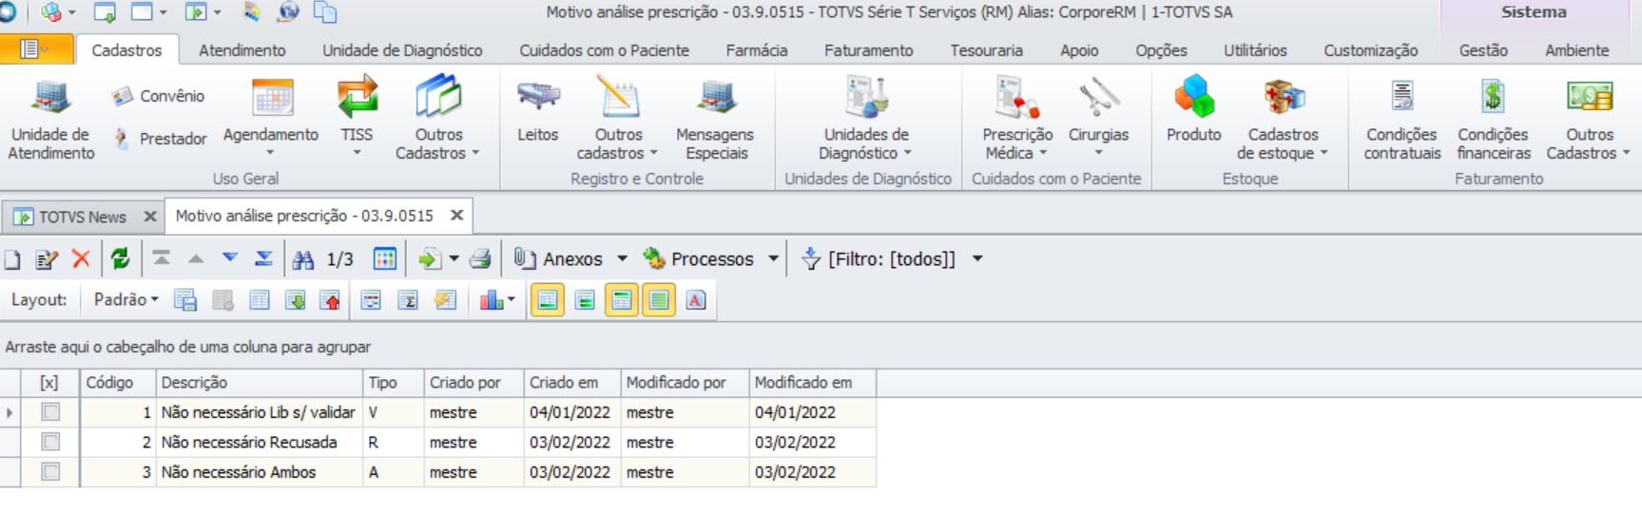Image resolution: width=1642 pixels, height=512 pixels.
Task: Delete record with red X
Action: click(x=81, y=258)
